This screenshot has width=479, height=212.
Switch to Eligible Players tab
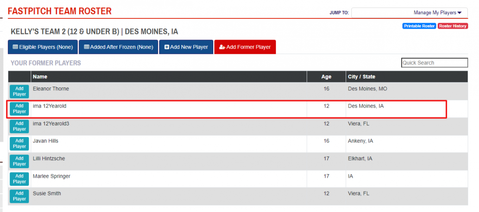pos(43,47)
